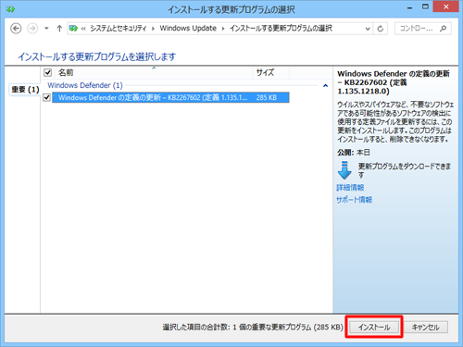Click the Forward navigation arrow
This screenshot has height=347, width=463.
[32, 29]
